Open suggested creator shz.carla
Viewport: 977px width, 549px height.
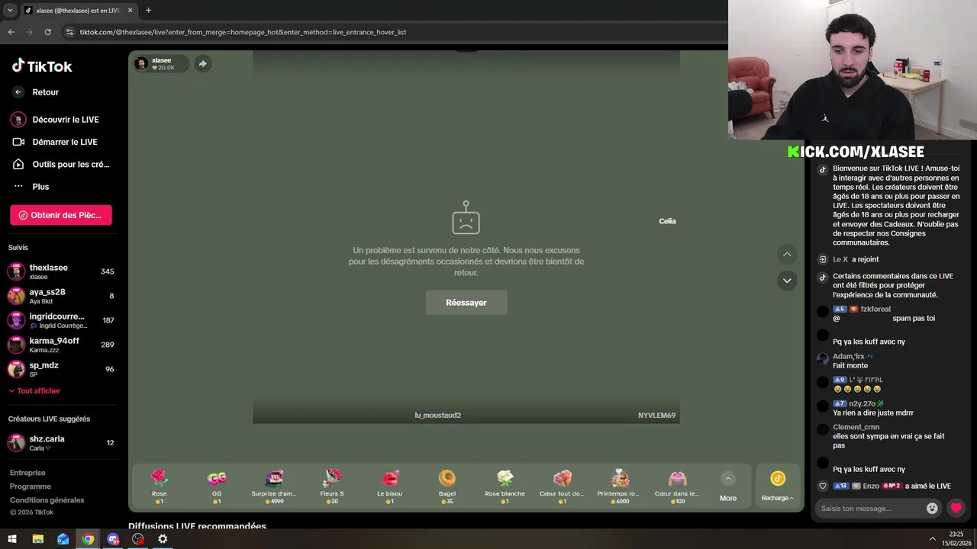[x=61, y=443]
